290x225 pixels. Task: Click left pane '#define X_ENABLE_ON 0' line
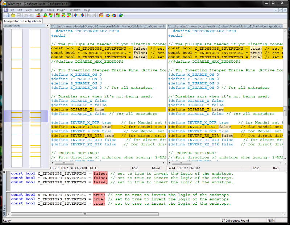[76, 75]
